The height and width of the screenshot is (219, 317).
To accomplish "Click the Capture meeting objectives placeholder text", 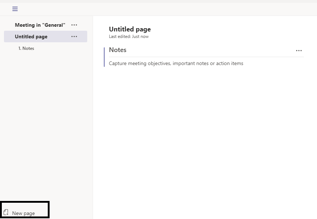I will [176, 63].
